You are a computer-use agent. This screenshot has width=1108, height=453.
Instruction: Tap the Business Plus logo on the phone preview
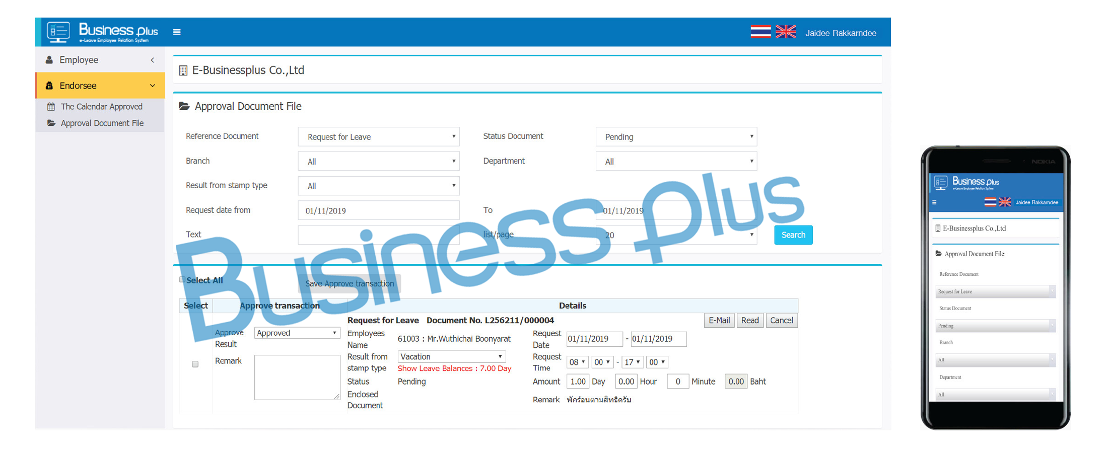coord(967,183)
